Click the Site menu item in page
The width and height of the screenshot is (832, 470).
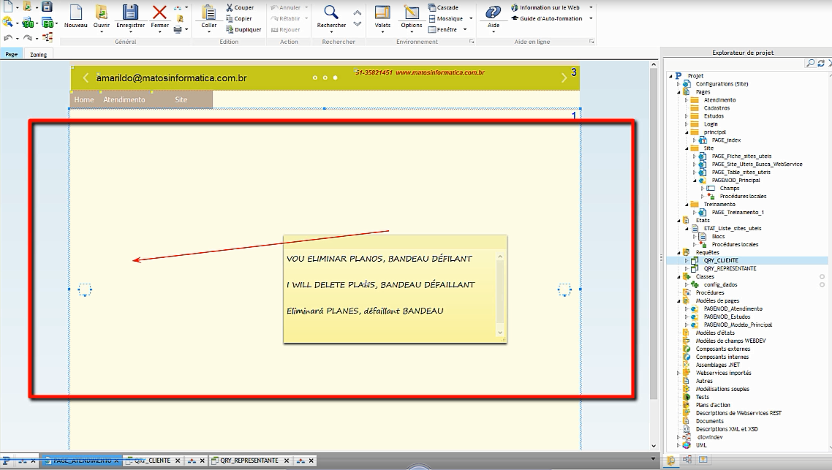pyautogui.click(x=181, y=99)
